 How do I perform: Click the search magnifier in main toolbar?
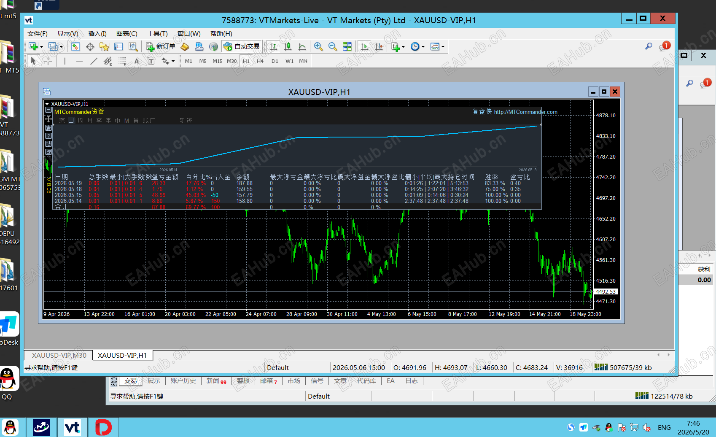pyautogui.click(x=649, y=46)
